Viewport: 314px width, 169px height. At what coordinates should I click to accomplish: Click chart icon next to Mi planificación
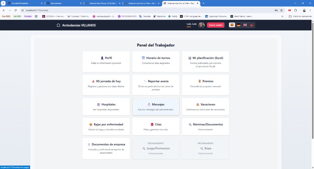(x=190, y=58)
